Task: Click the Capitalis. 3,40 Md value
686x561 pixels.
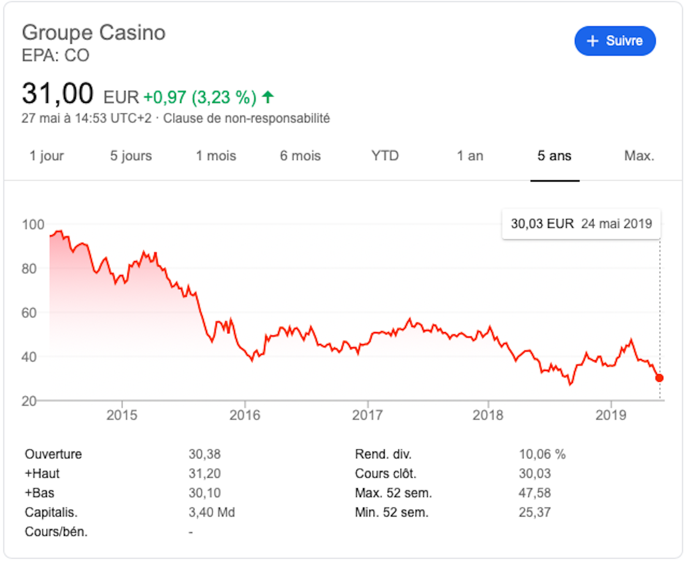Action: pyautogui.click(x=212, y=512)
